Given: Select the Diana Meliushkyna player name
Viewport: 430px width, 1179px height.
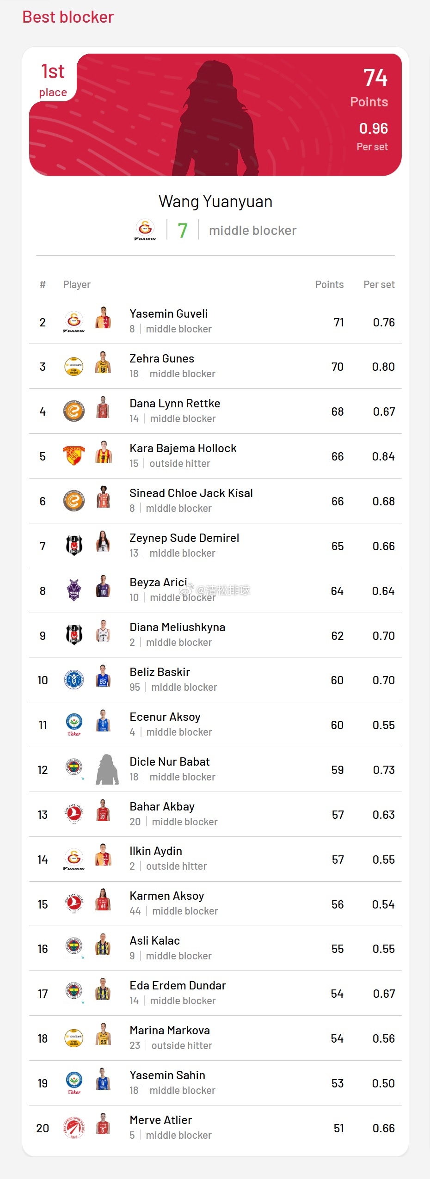Looking at the screenshot, I should [177, 627].
